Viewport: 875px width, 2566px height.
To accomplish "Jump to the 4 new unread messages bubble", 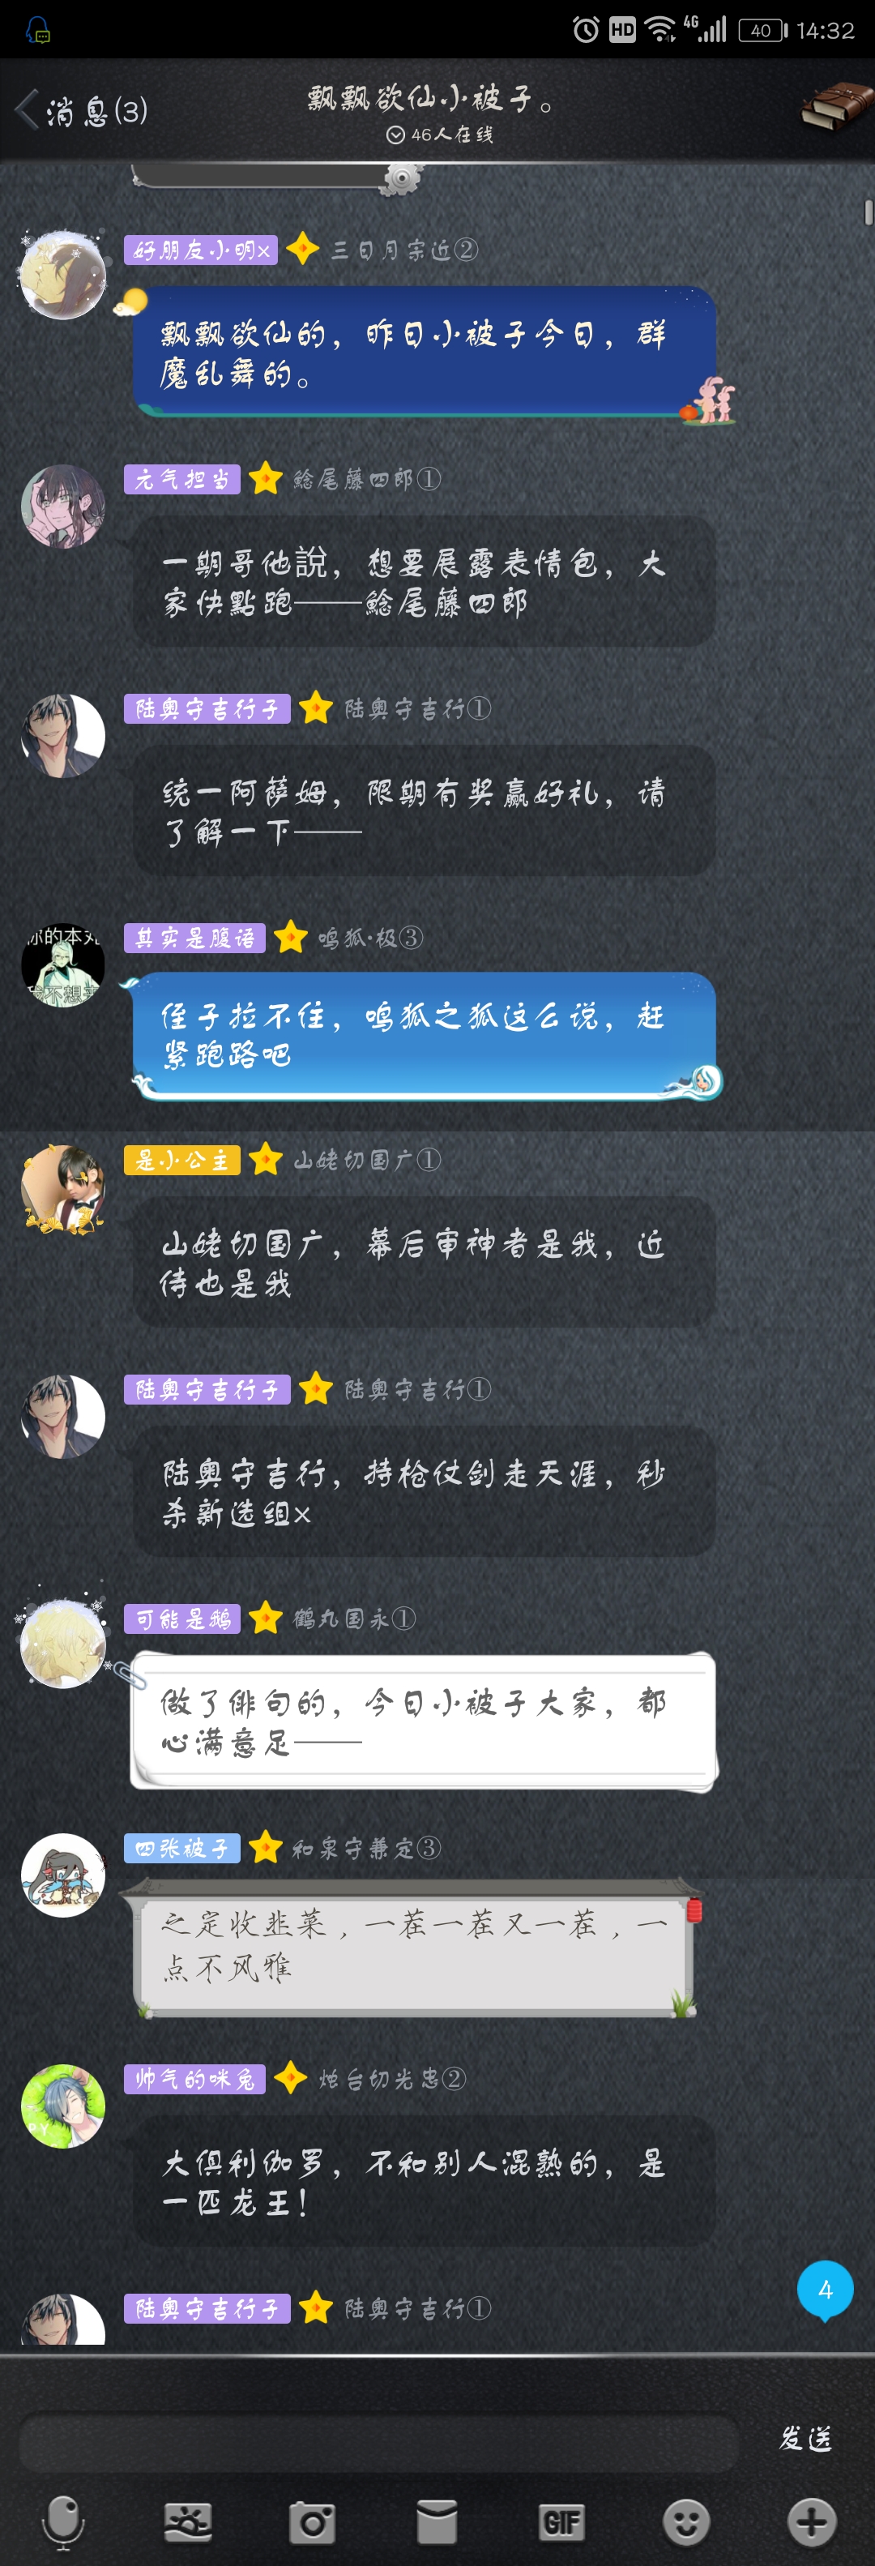I will click(x=824, y=2290).
